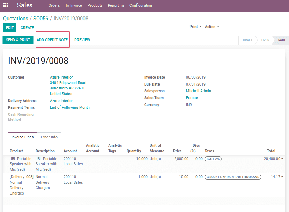Open the Reporting menu

click(116, 6)
